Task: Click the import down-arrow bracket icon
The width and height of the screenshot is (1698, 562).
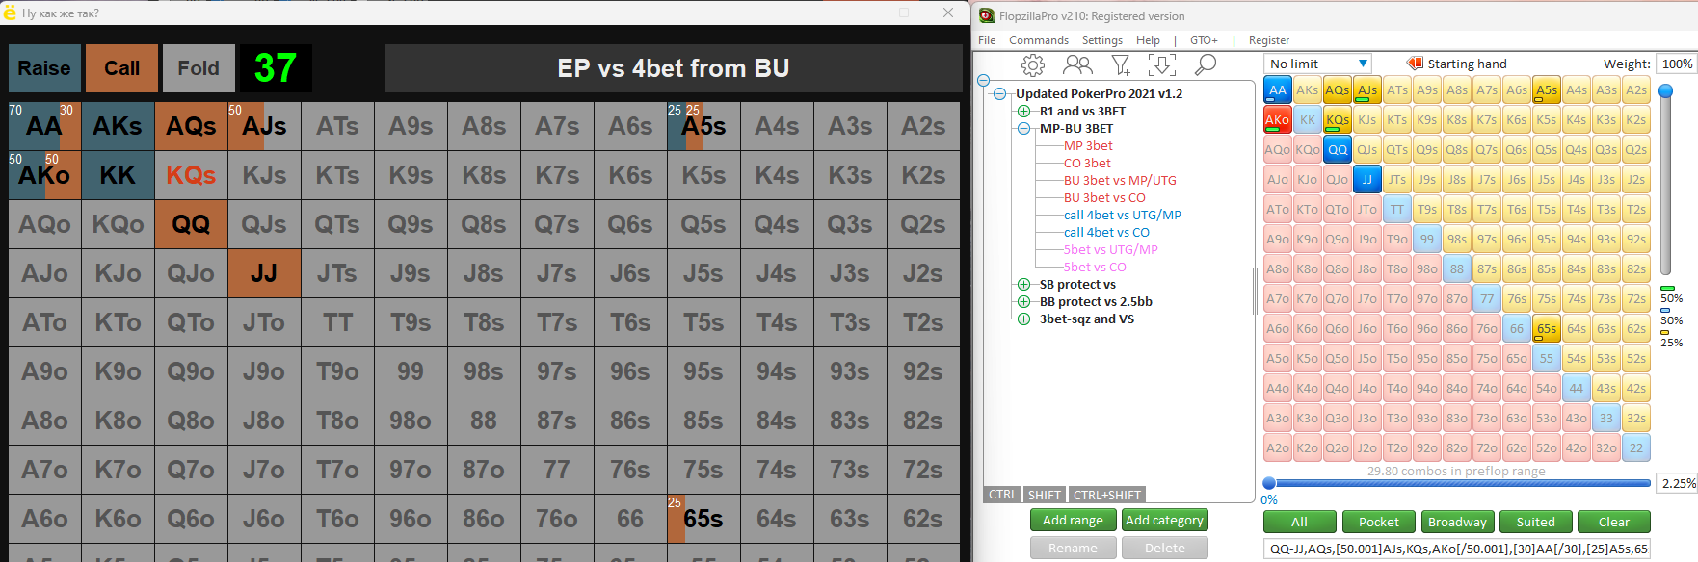Action: (x=1162, y=65)
